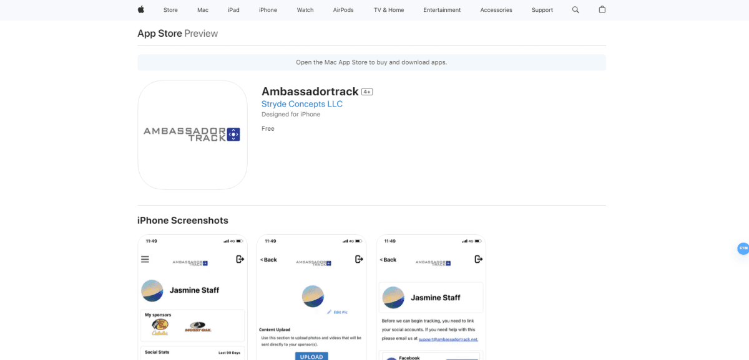Click Back in the second screenshot
The width and height of the screenshot is (749, 360).
pos(268,260)
